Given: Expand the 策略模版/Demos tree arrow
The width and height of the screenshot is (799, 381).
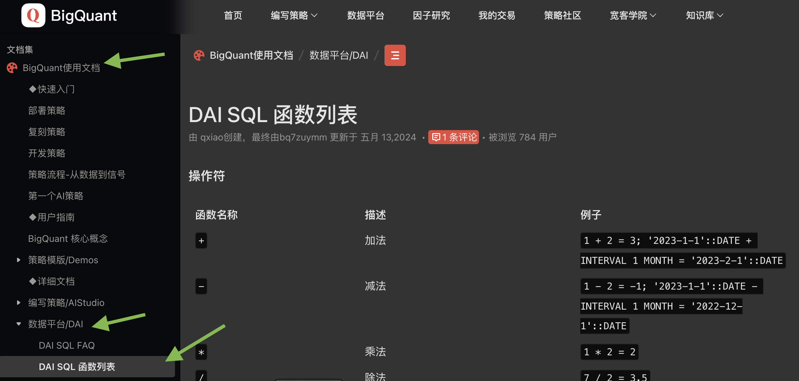Looking at the screenshot, I should click(19, 260).
